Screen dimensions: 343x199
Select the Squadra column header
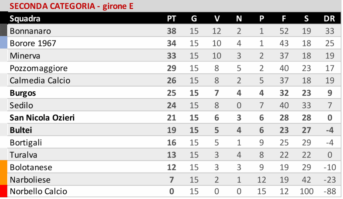25,19
